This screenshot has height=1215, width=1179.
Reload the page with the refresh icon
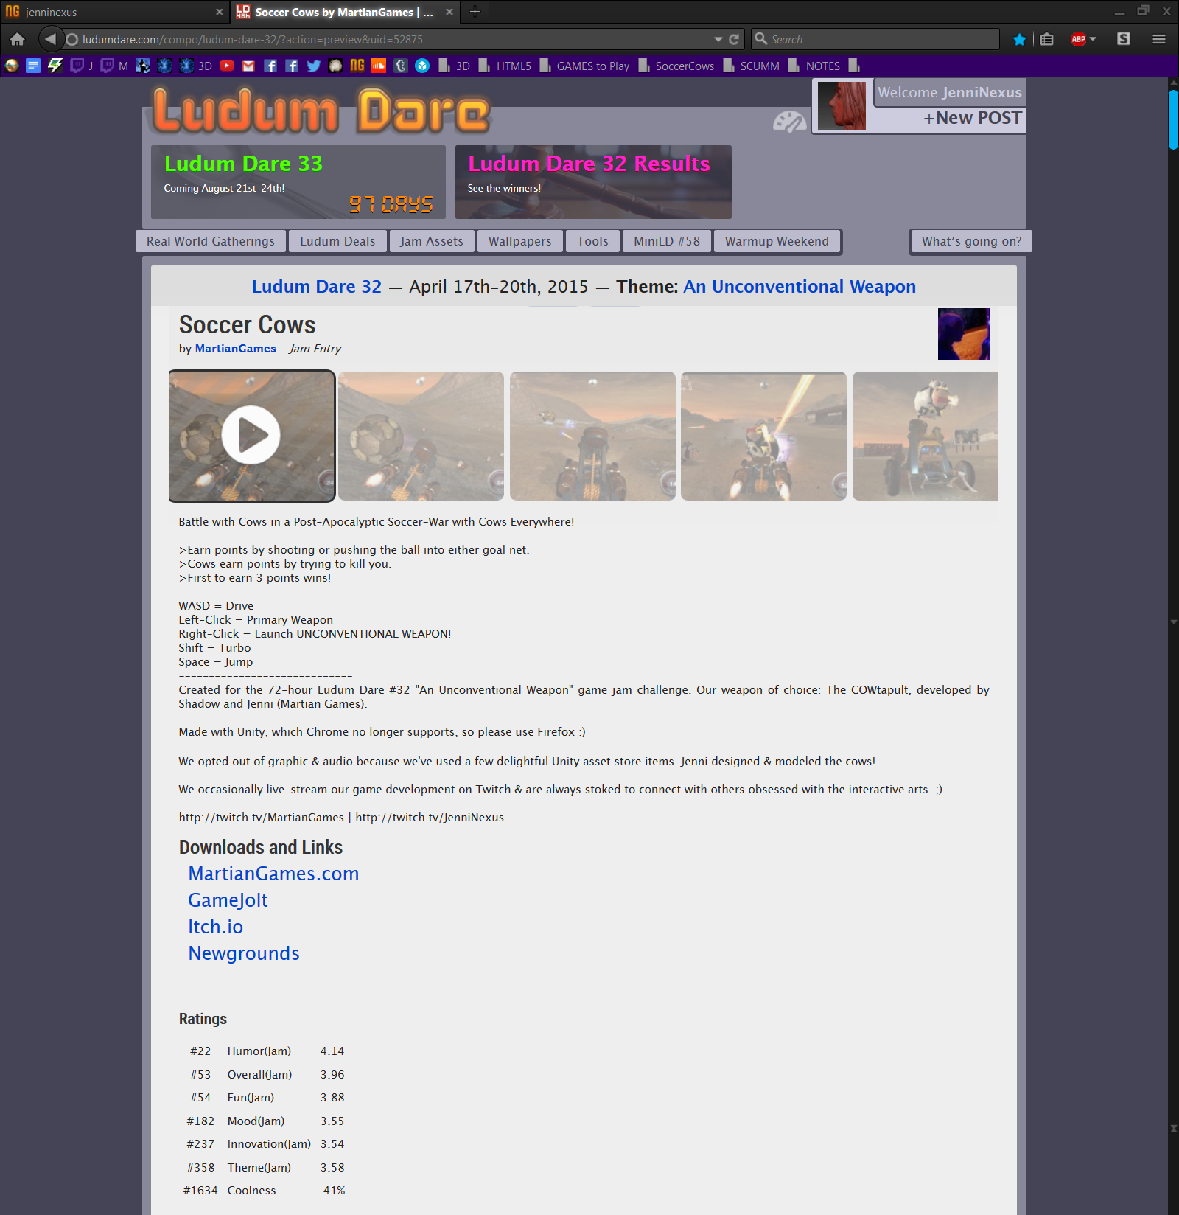tap(734, 39)
